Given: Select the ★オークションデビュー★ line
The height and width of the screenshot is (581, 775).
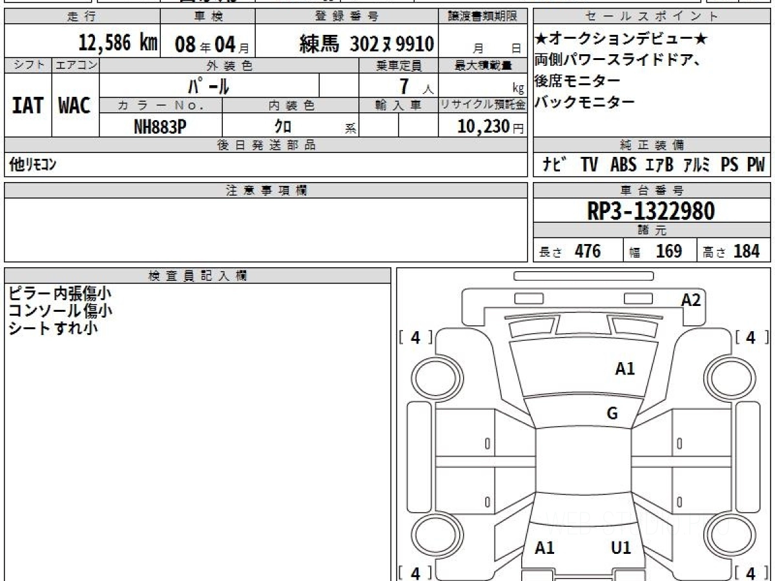Looking at the screenshot, I should 621,39.
